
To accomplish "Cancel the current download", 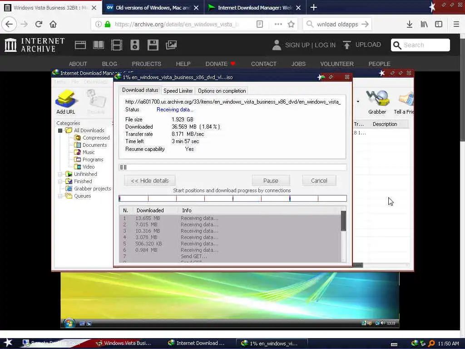I will (319, 180).
